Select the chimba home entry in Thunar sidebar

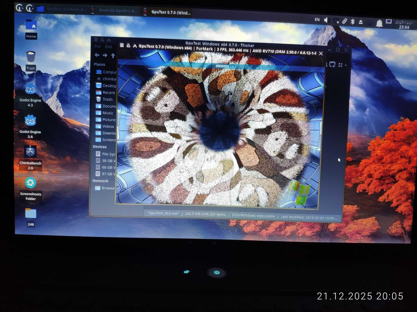(x=106, y=79)
